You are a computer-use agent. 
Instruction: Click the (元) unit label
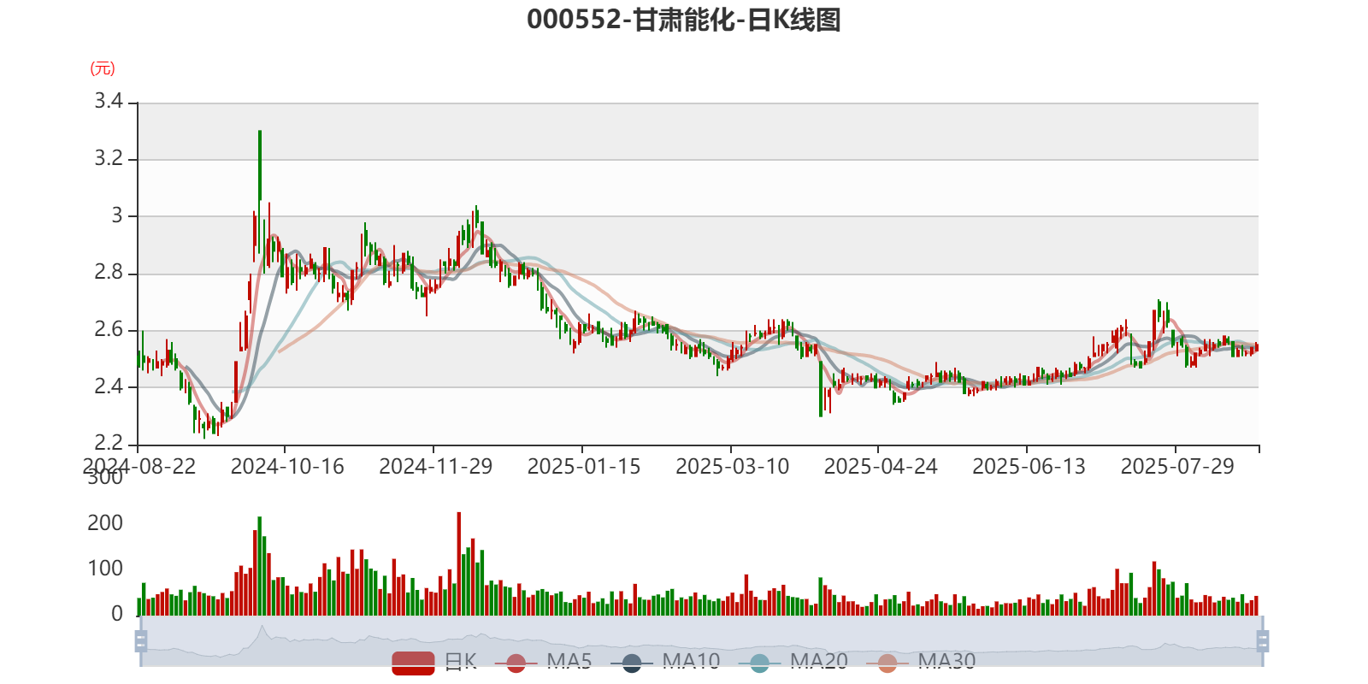tap(103, 68)
